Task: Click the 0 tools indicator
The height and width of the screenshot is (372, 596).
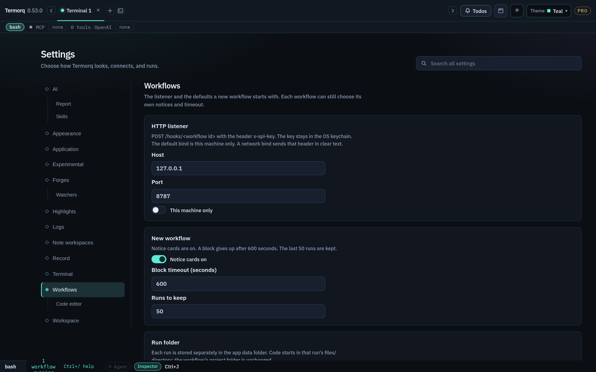Action: pyautogui.click(x=81, y=27)
